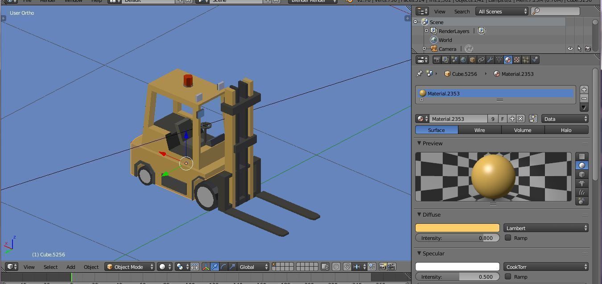Open the All Scenes display dropdown
This screenshot has width=602, height=284.
click(502, 11)
